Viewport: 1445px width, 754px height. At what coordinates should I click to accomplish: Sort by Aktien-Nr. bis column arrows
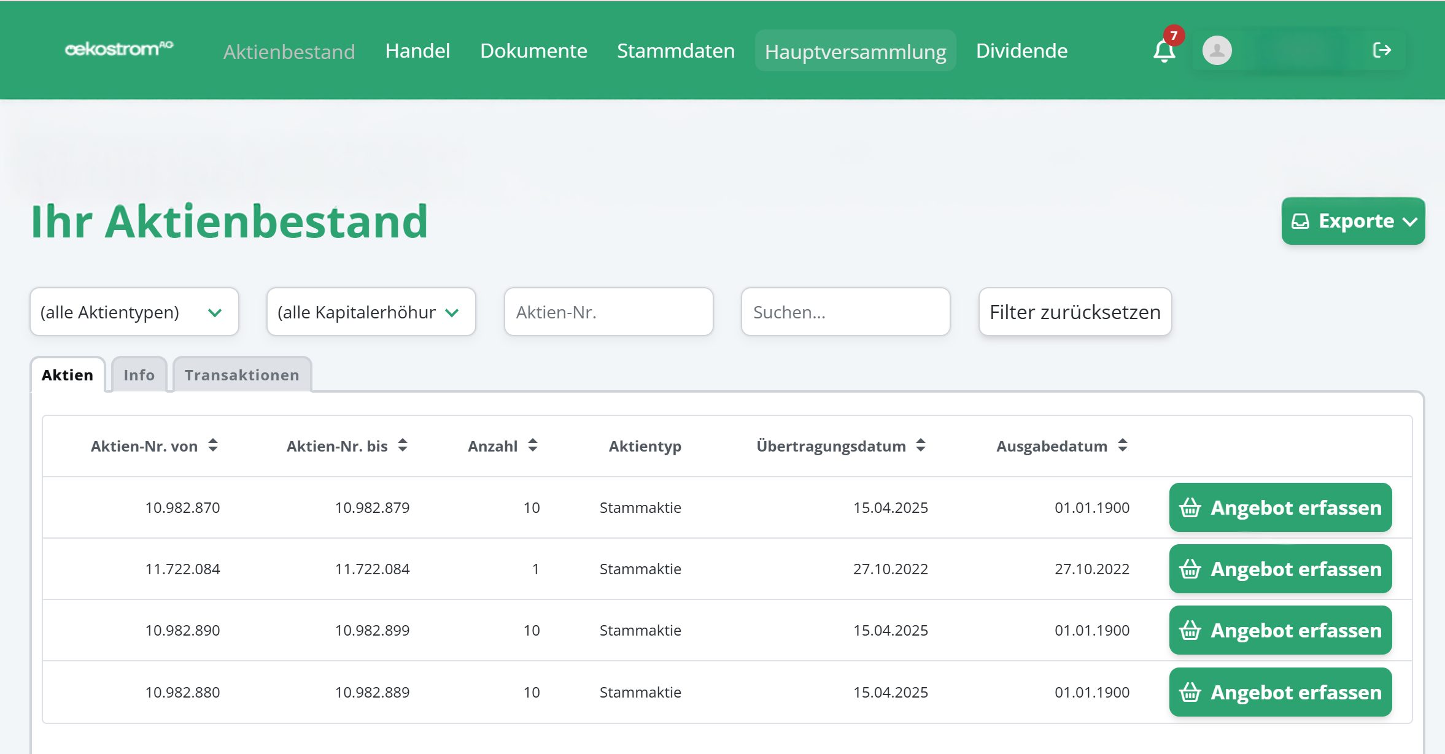[403, 445]
